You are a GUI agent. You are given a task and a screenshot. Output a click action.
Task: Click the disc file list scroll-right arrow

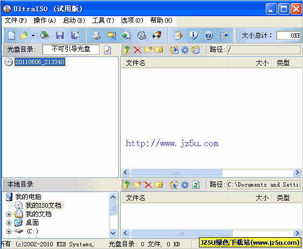[297, 172]
